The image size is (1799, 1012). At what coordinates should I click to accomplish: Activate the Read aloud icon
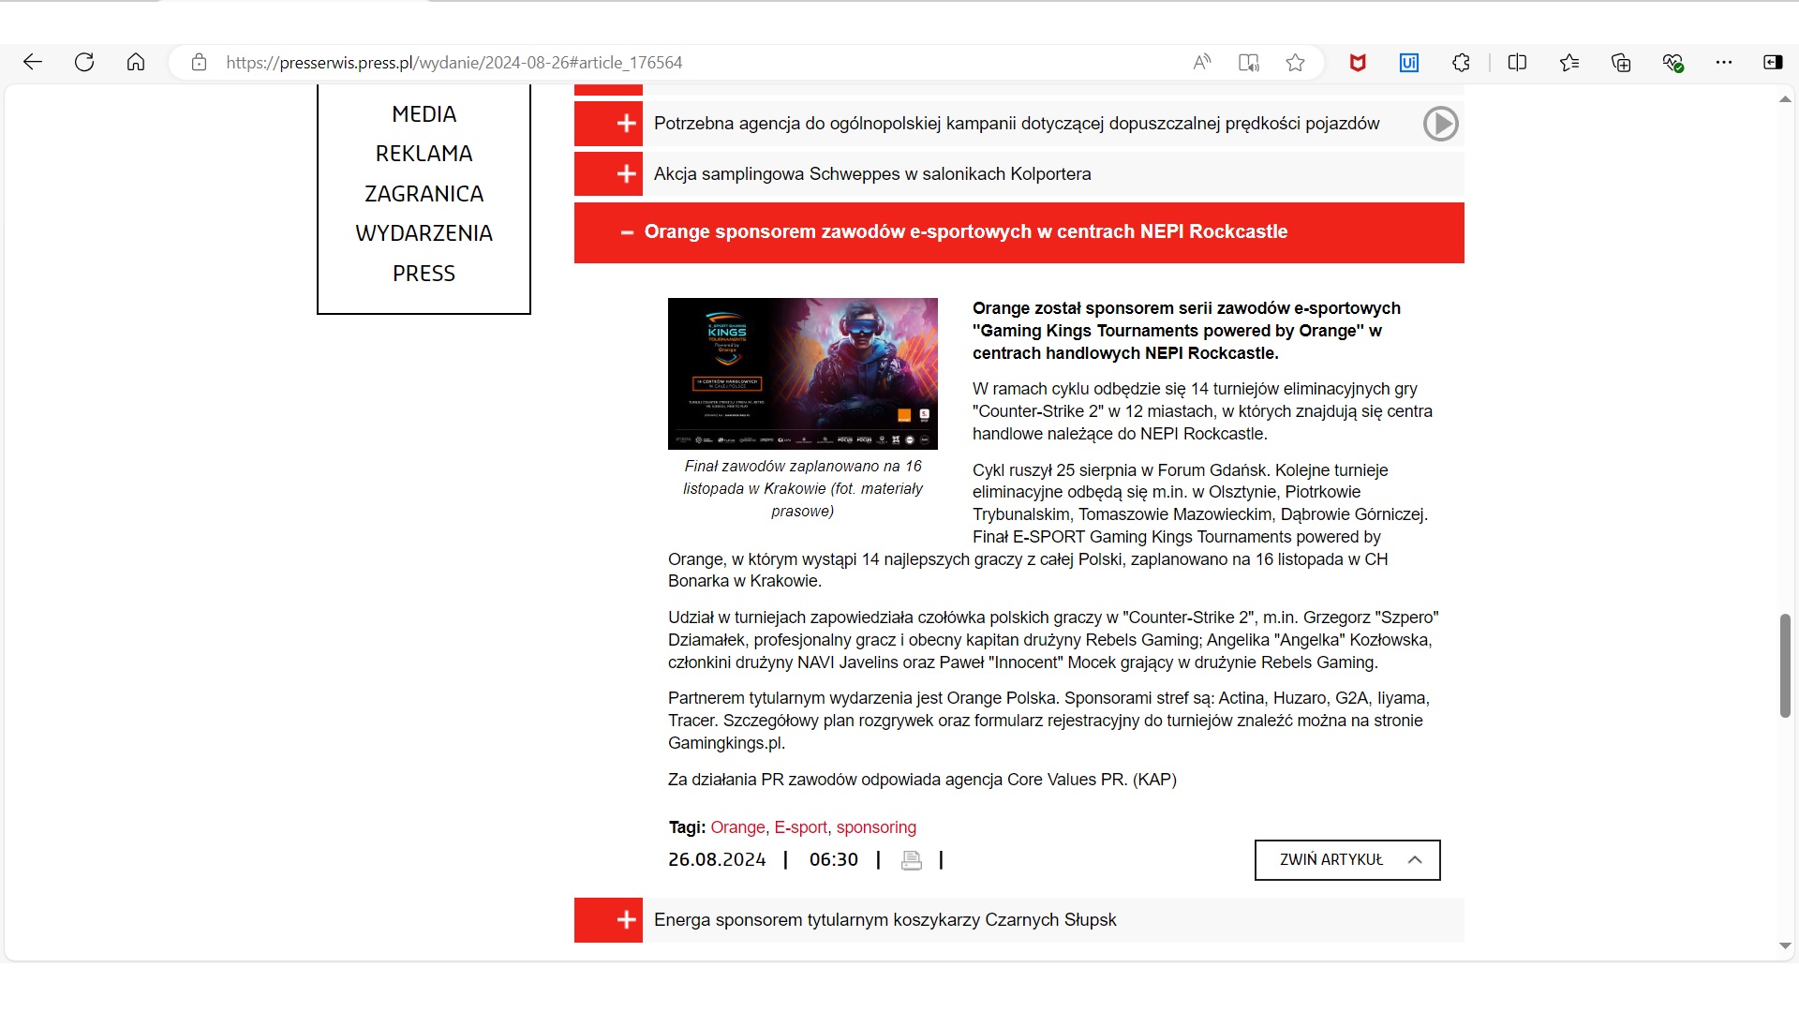tap(1201, 62)
